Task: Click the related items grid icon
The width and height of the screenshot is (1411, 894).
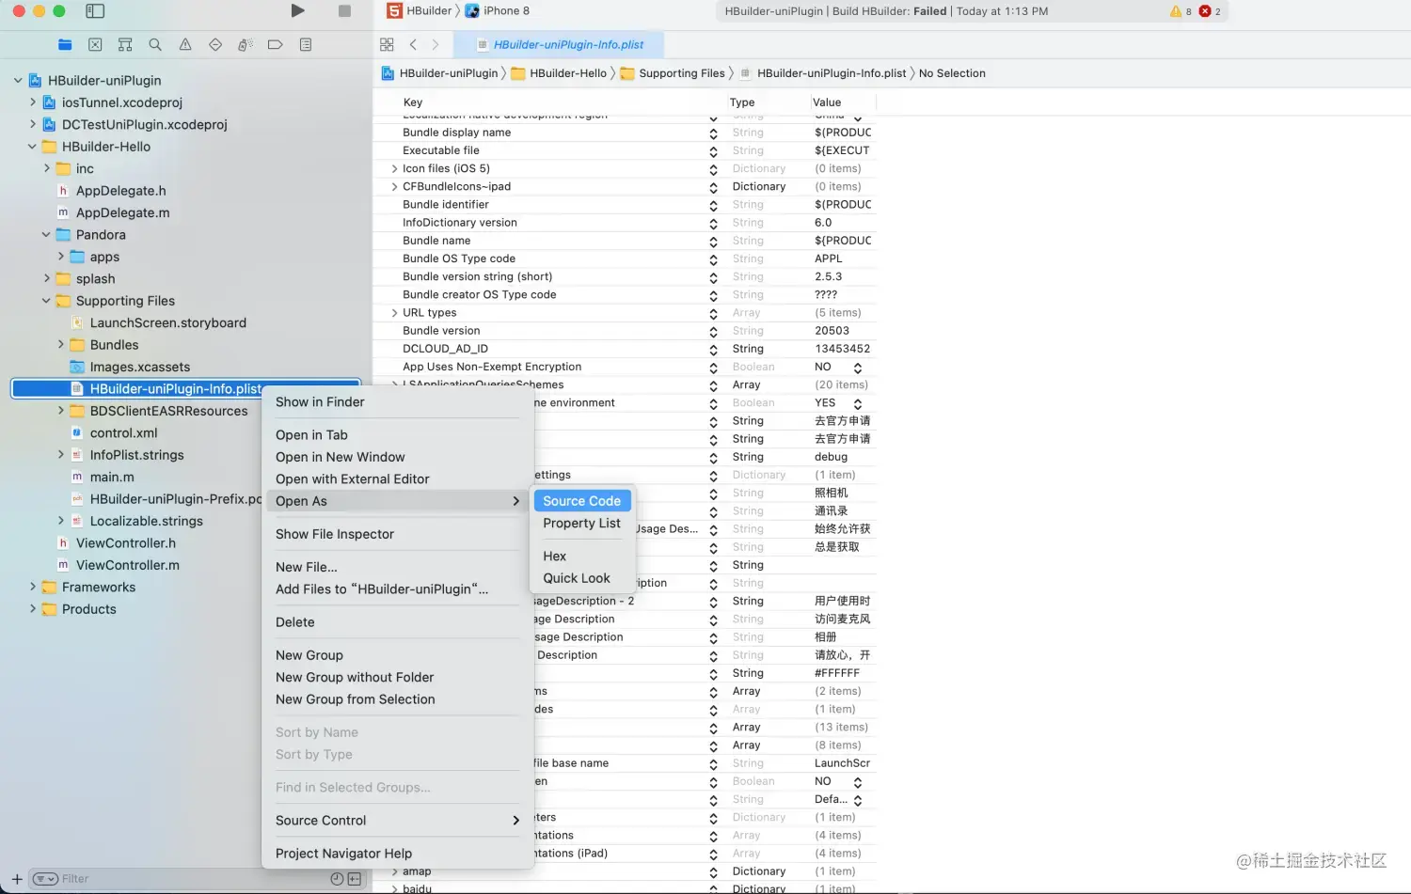Action: [x=387, y=44]
